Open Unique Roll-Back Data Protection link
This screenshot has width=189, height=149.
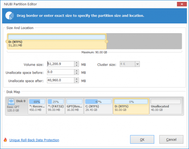click(x=34, y=140)
